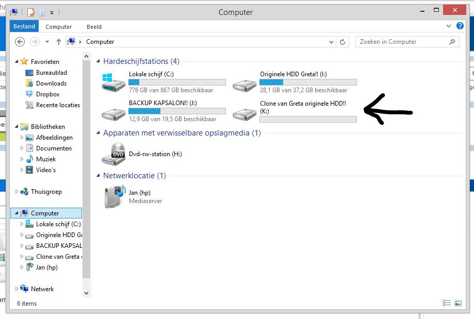Click the navigation pane scrollbar up arrow

[x=87, y=56]
